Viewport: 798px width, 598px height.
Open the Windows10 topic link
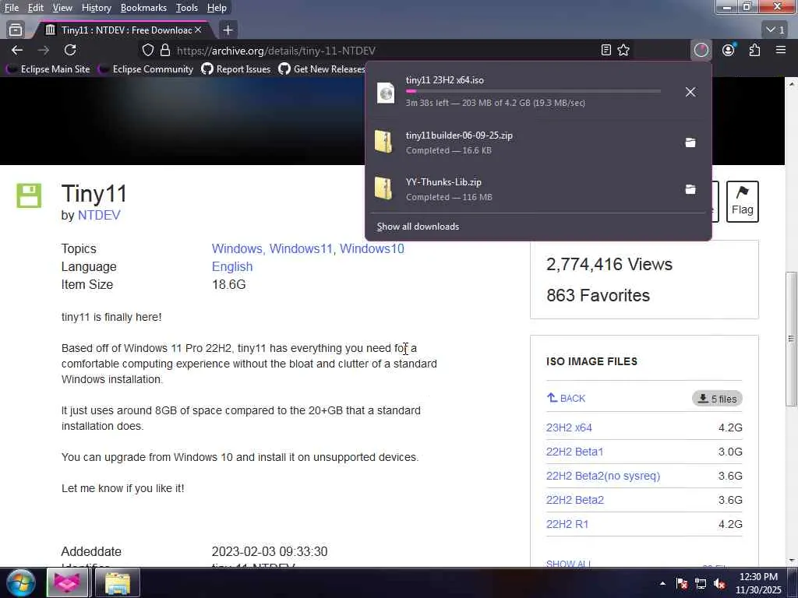click(372, 248)
